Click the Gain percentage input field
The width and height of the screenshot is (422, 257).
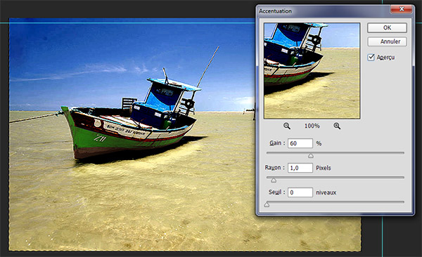(300, 143)
